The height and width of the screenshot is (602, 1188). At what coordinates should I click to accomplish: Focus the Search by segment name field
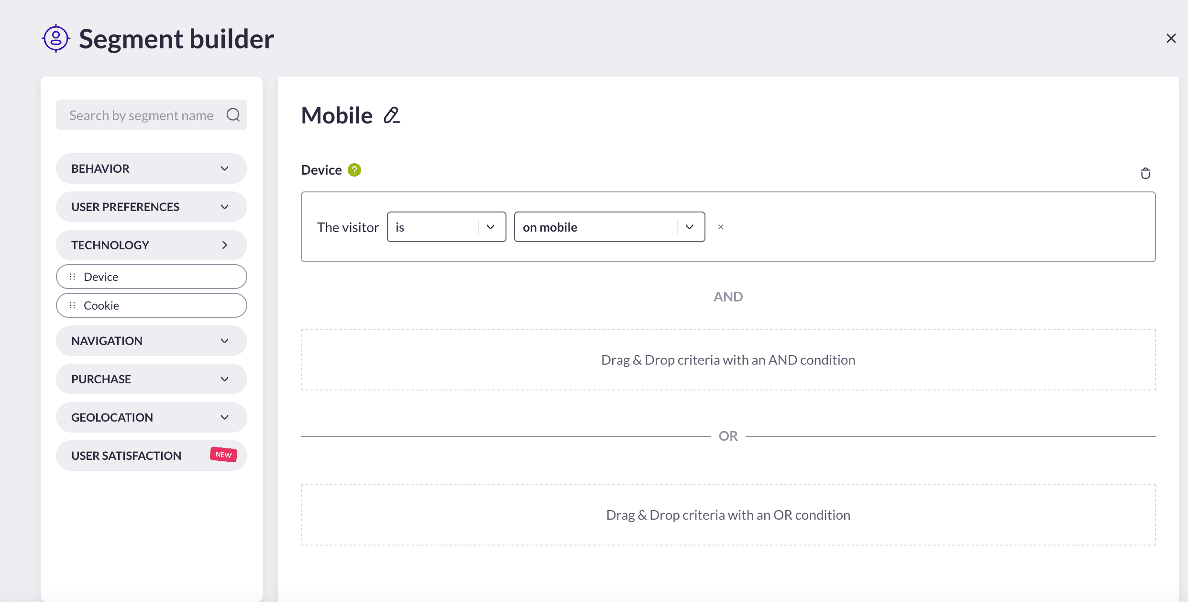[x=142, y=115]
